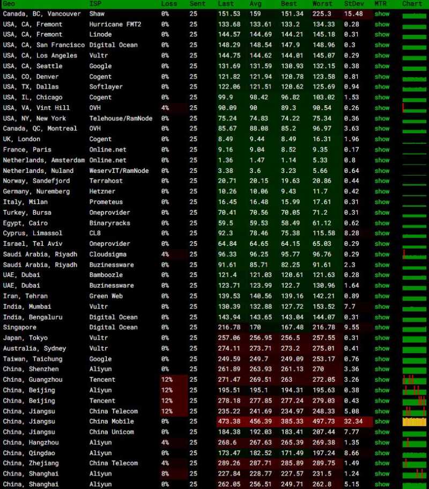Image resolution: width=429 pixels, height=489 pixels.
Task: Click the Geo column header
Action: click(9, 4)
